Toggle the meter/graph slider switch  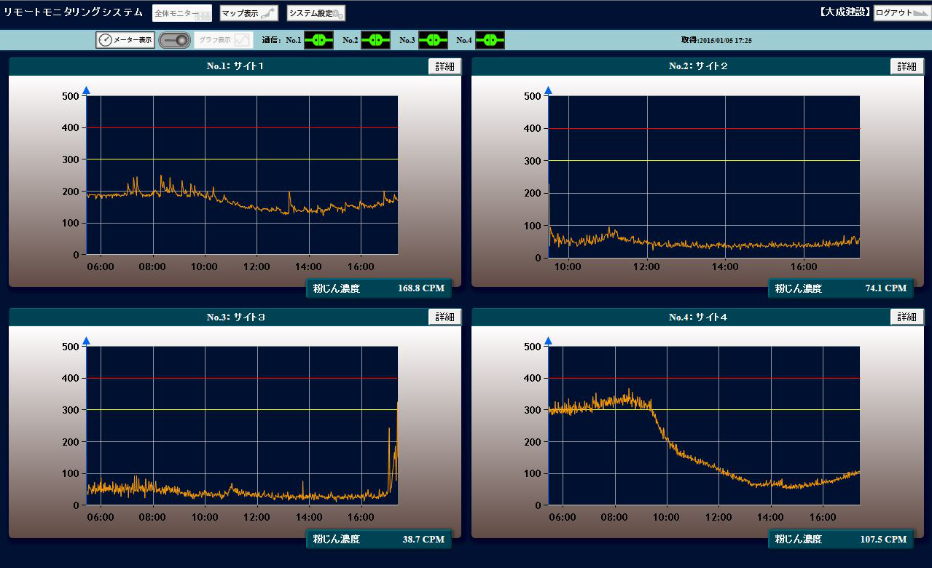(x=175, y=40)
